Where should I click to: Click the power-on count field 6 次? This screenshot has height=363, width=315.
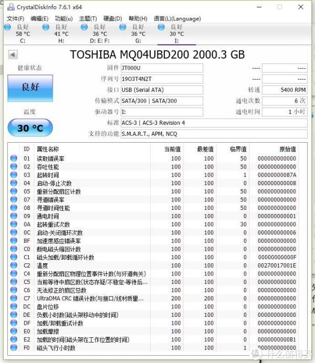(285, 101)
